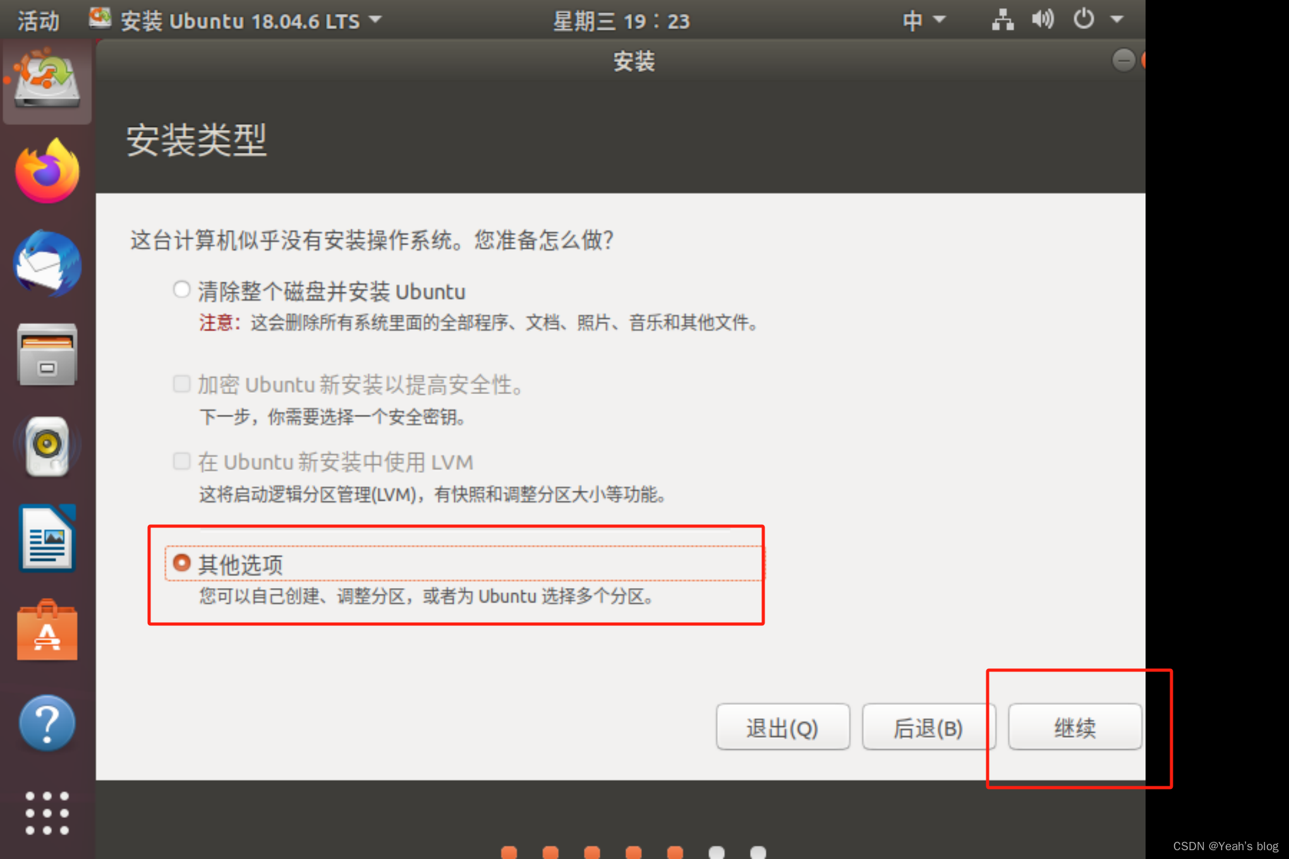Open the clock 星期三 19:23 calendar
Screen dimensions: 1289x859
coord(622,21)
